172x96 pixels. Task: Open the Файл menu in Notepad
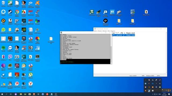(95, 31)
